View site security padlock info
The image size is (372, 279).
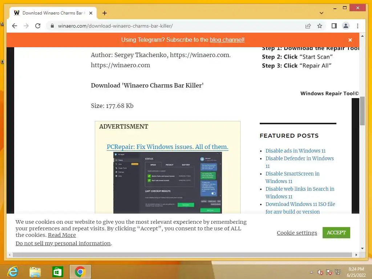pos(52,26)
